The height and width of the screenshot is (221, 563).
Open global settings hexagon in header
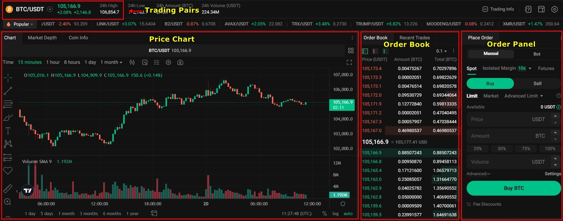(555, 9)
